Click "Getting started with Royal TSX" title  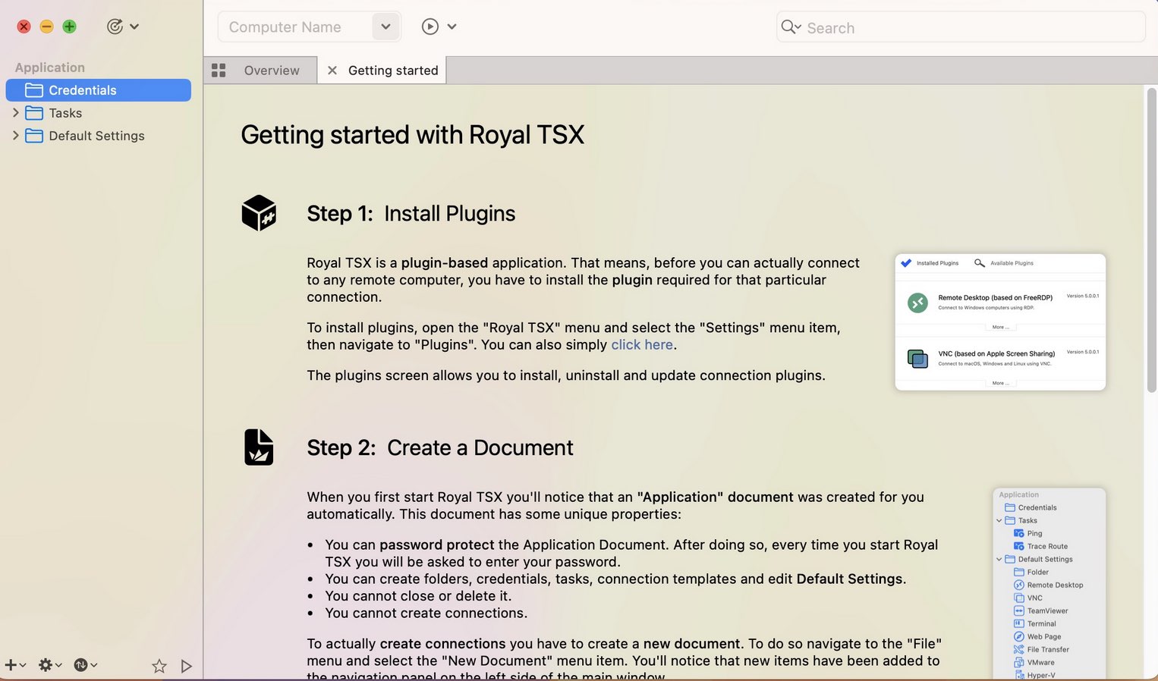[413, 135]
